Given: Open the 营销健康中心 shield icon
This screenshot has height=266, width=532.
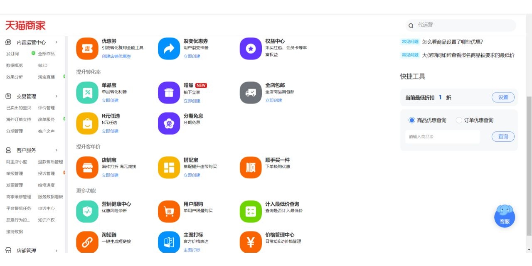Looking at the screenshot, I should [87, 212].
